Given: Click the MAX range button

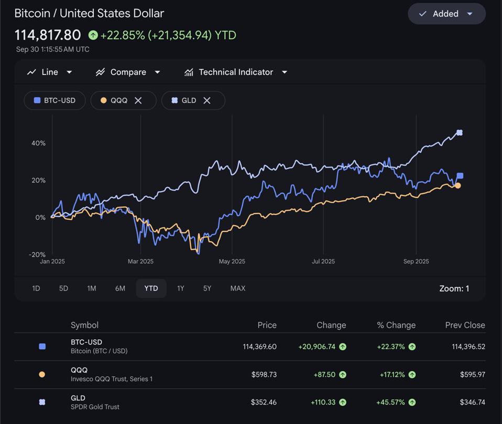Looking at the screenshot, I should coord(237,288).
